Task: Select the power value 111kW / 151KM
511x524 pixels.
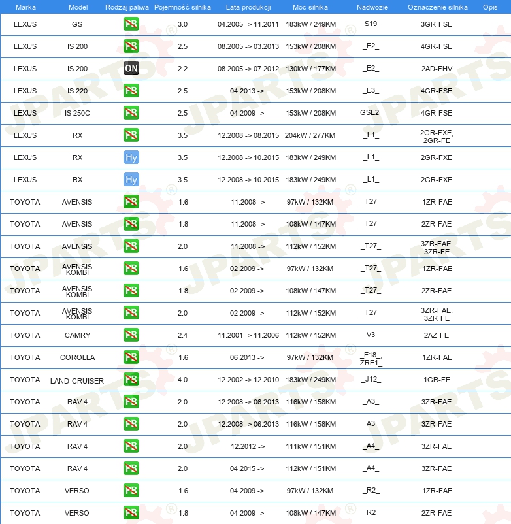Action: 311,446
